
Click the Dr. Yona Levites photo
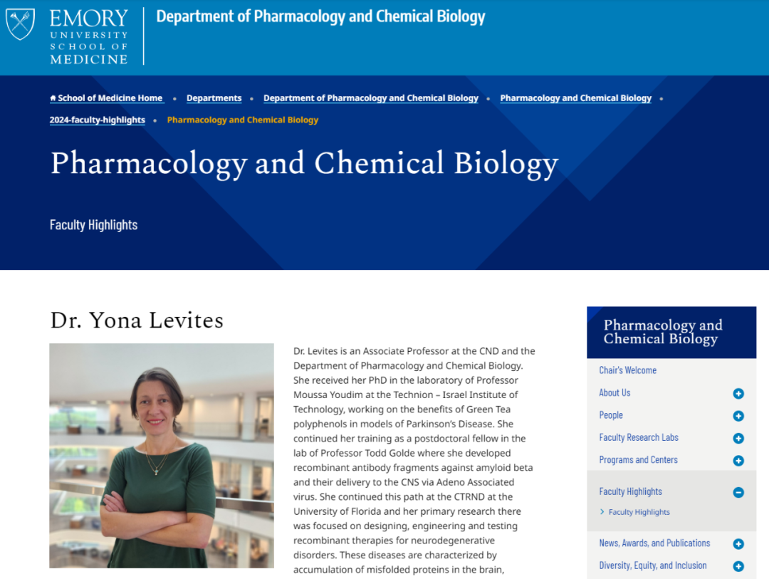[162, 455]
